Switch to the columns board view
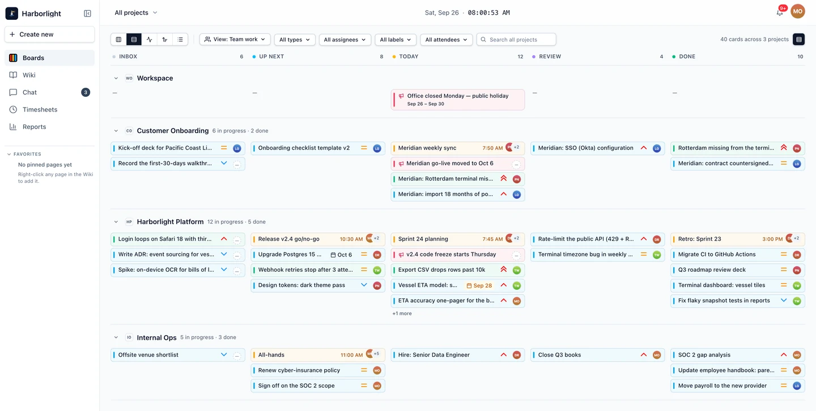This screenshot has width=816, height=411. pos(118,40)
